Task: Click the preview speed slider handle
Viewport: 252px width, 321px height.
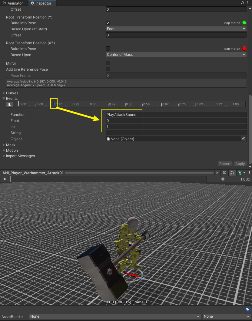Action: click(223, 179)
